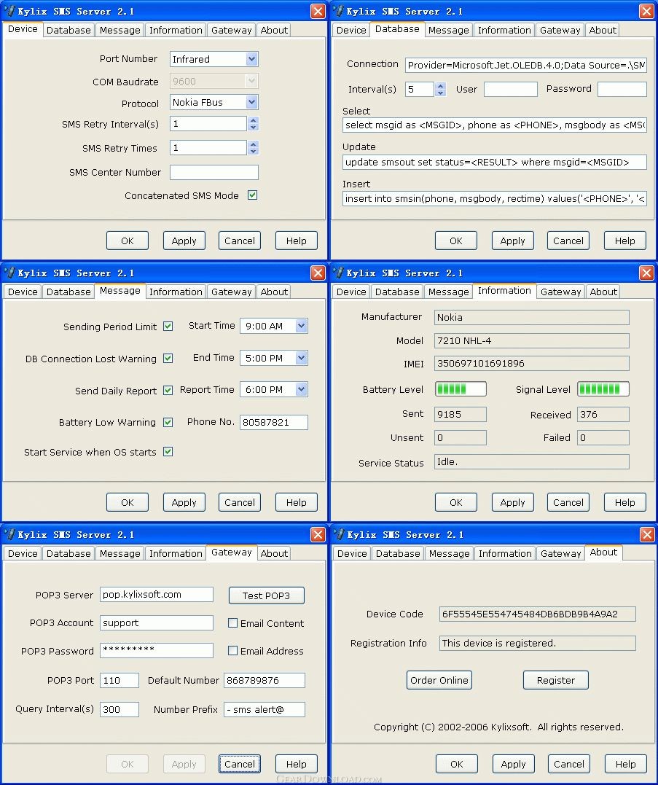
Task: Click the Register button
Action: pos(556,680)
